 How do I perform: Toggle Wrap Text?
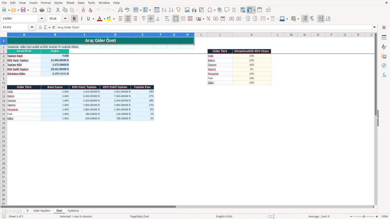pyautogui.click(x=167, y=19)
